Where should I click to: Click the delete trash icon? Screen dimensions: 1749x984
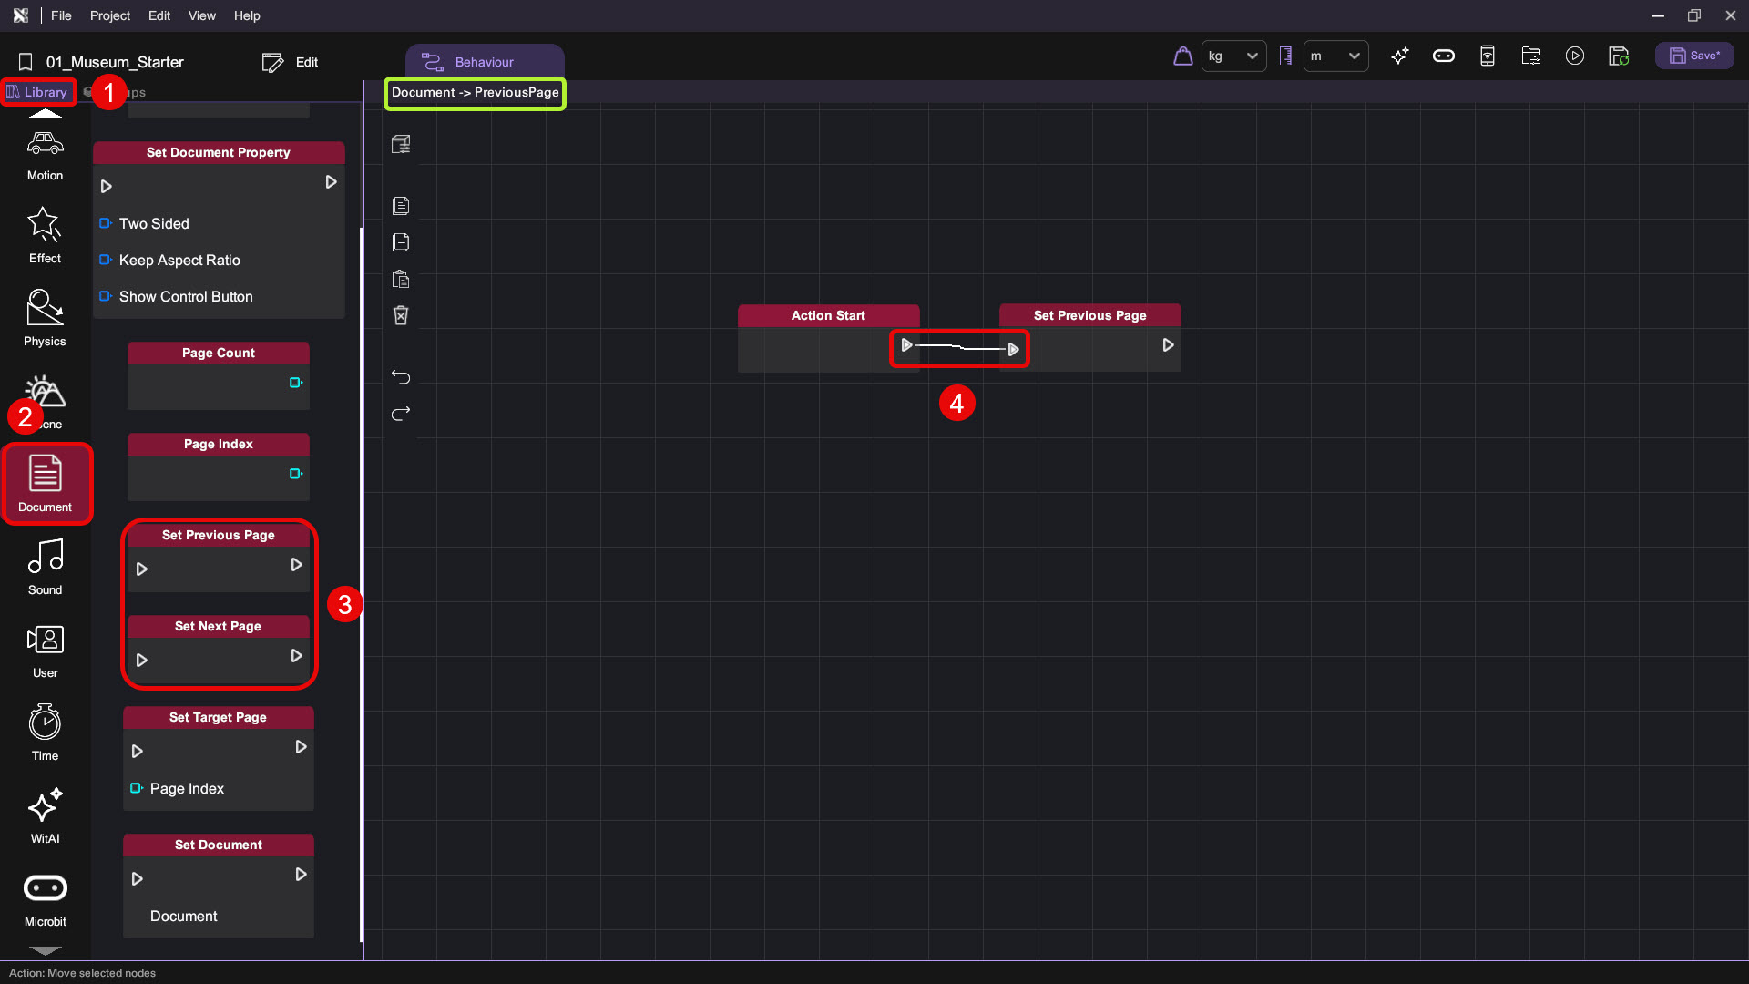tap(401, 315)
